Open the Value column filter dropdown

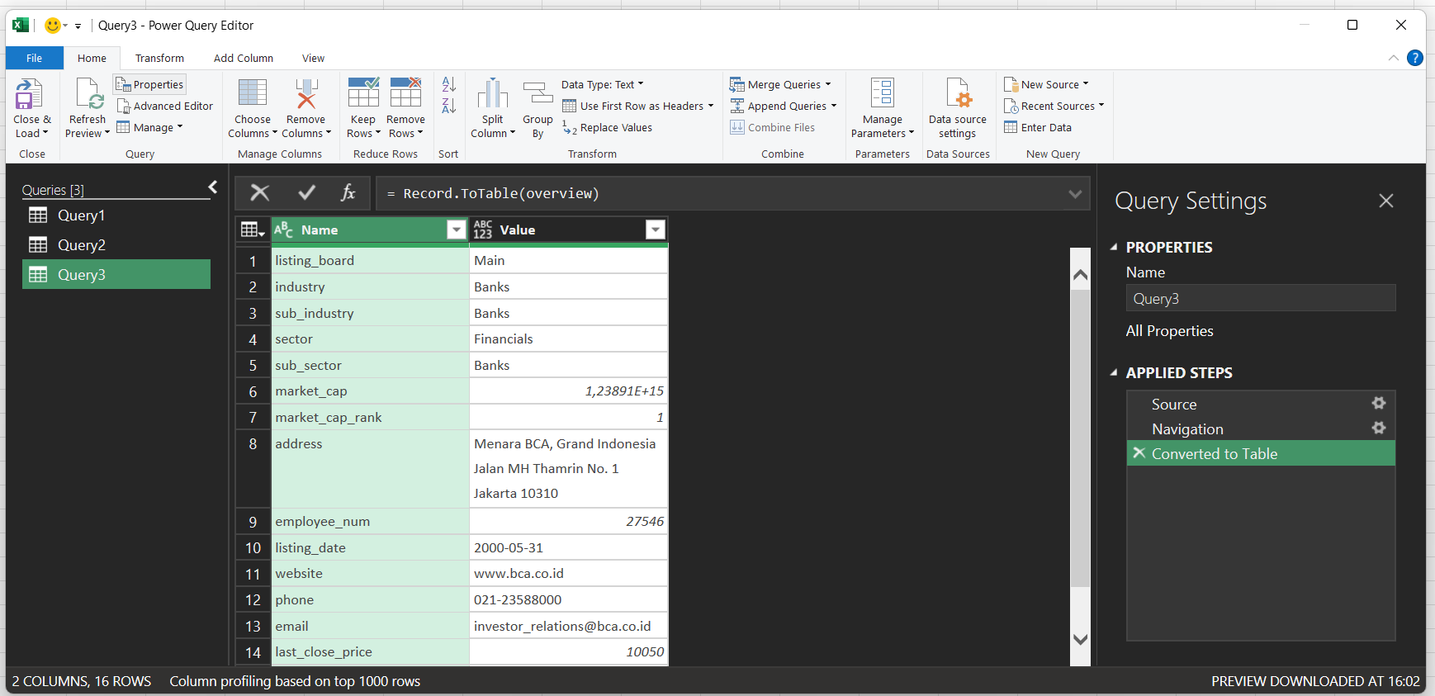[656, 230]
